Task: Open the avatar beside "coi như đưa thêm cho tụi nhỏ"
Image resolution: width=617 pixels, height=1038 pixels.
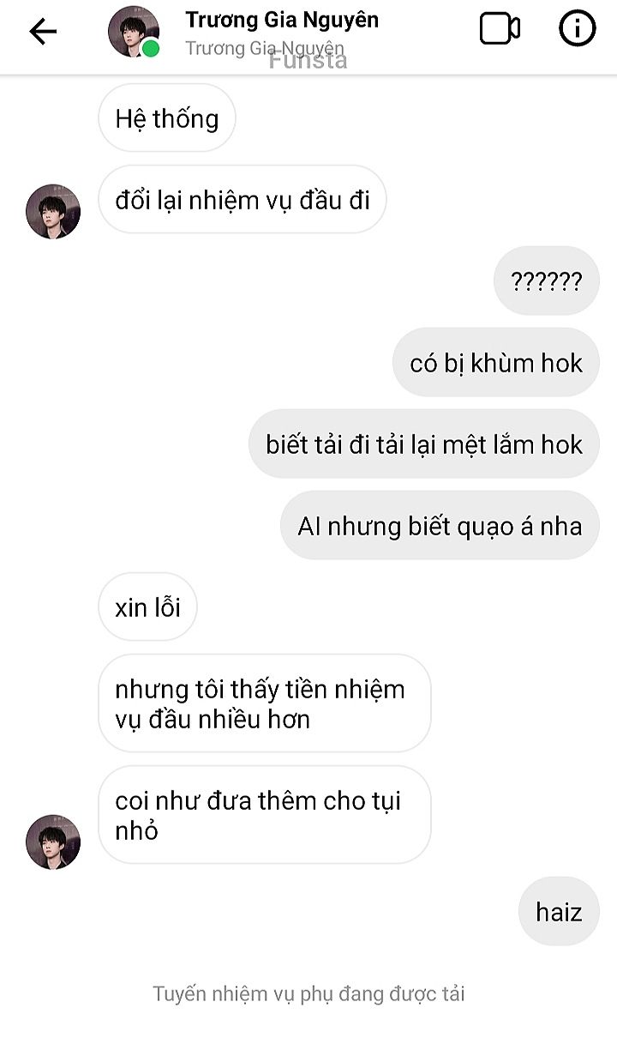Action: click(x=53, y=842)
